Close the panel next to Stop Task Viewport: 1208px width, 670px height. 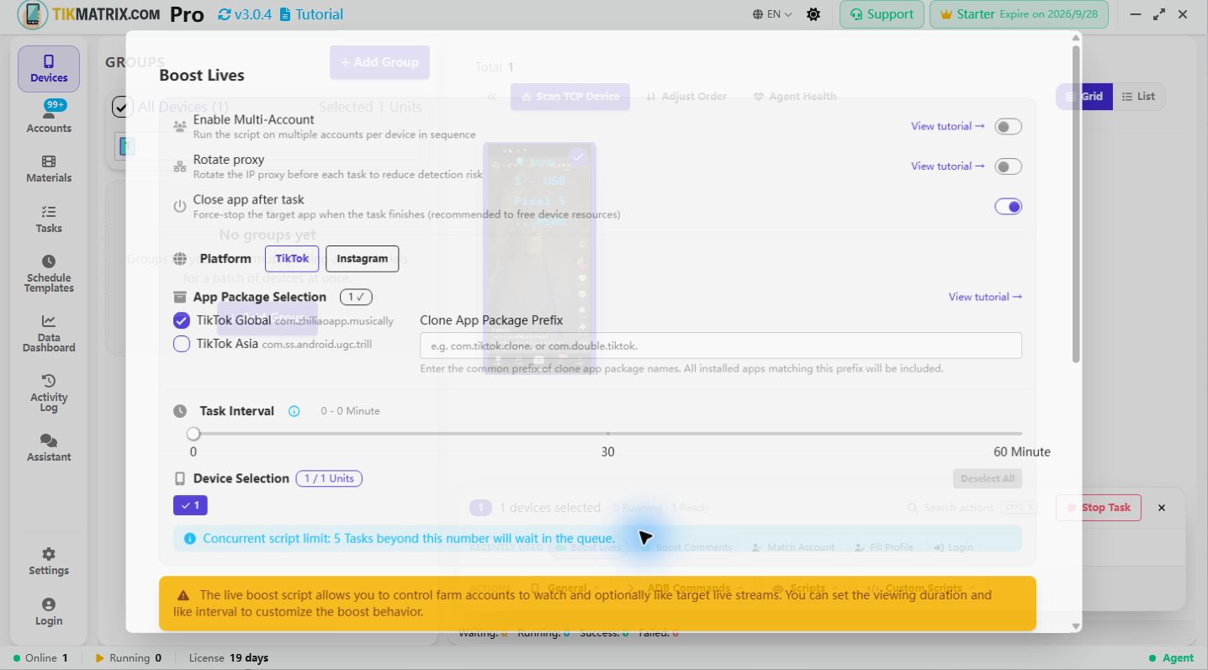1162,508
